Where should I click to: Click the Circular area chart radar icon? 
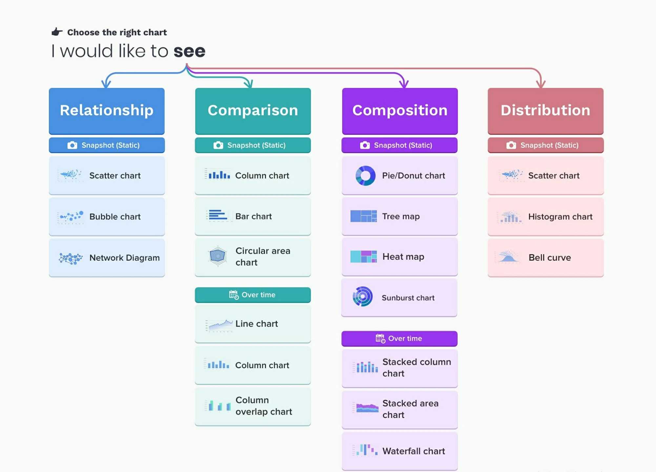click(x=217, y=256)
